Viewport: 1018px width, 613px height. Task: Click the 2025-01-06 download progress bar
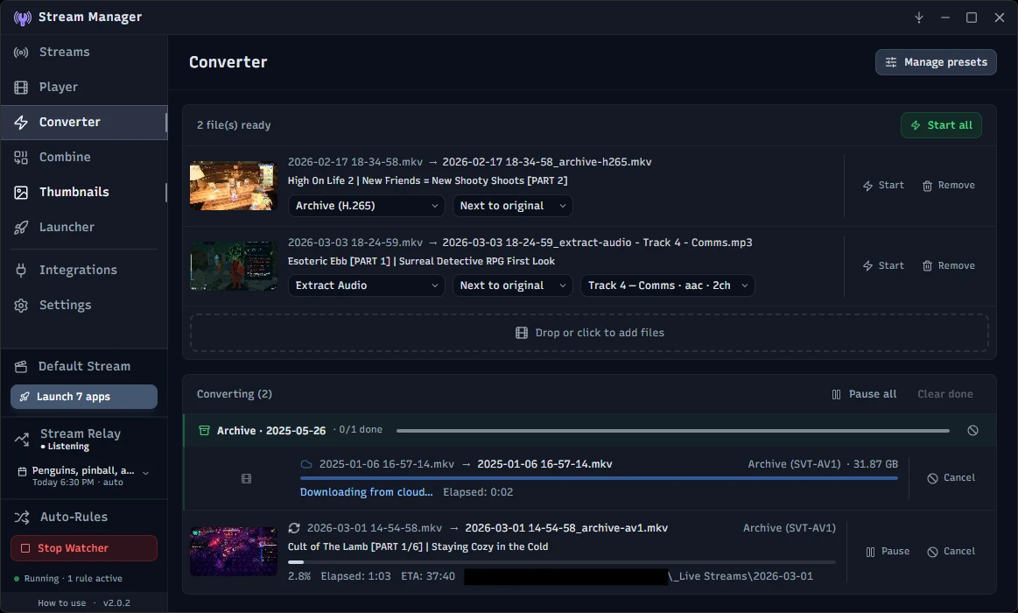(599, 478)
